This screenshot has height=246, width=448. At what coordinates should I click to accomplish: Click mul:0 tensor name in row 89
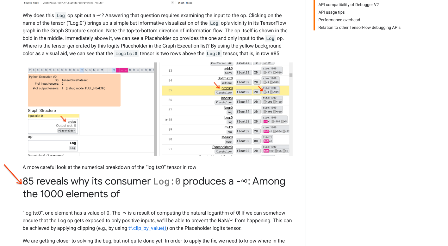tap(228, 127)
